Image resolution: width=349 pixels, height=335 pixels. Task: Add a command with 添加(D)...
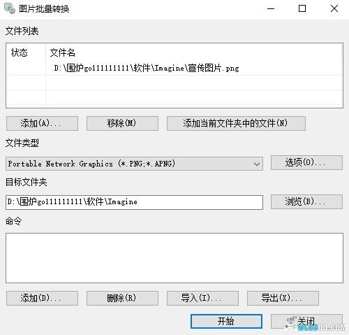[x=42, y=298]
